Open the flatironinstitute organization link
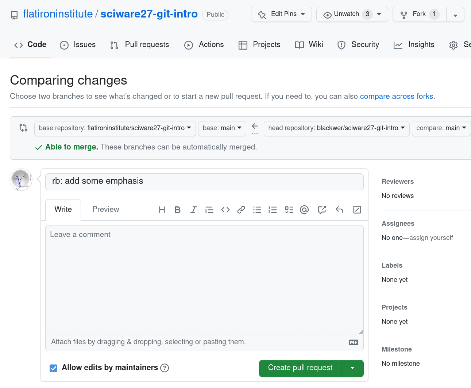This screenshot has width=471, height=388. [x=58, y=14]
